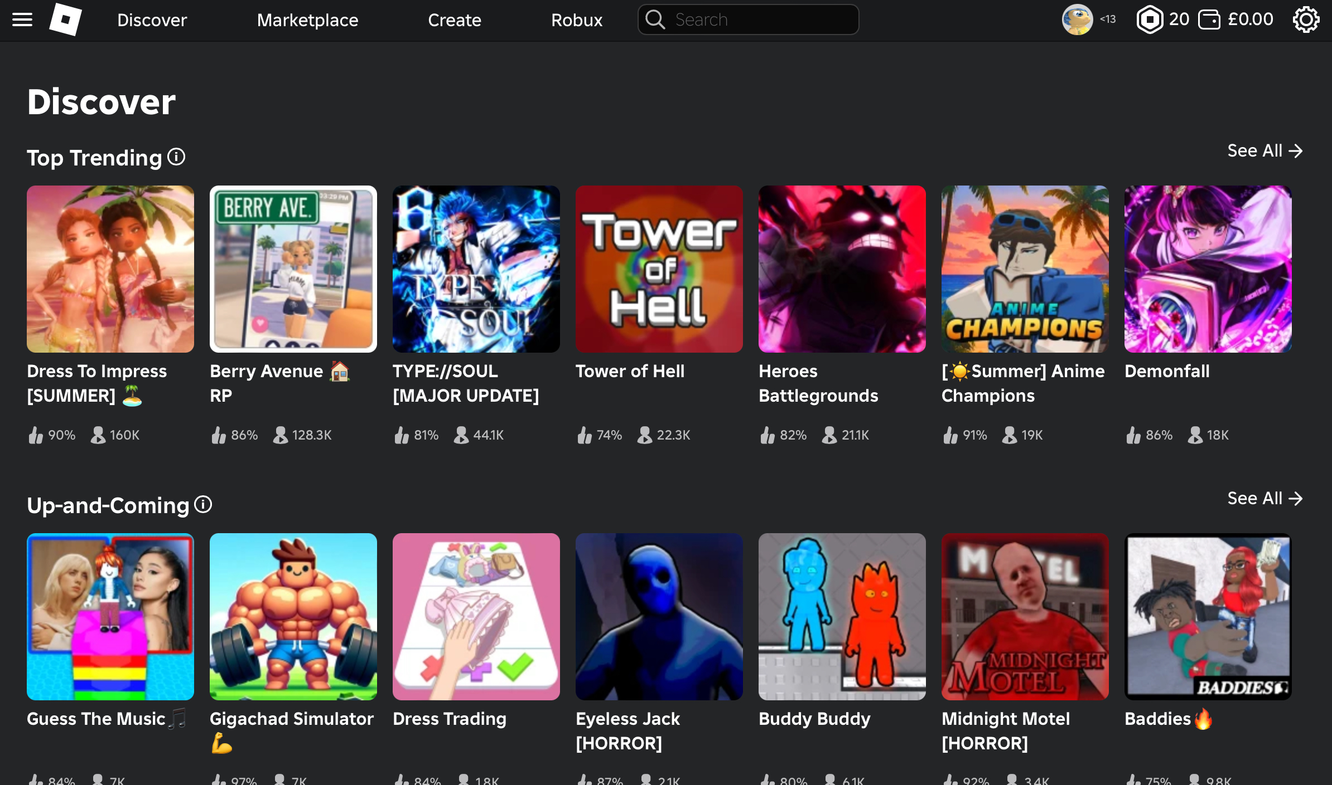Open the Create menu item
The image size is (1332, 785).
tap(454, 20)
